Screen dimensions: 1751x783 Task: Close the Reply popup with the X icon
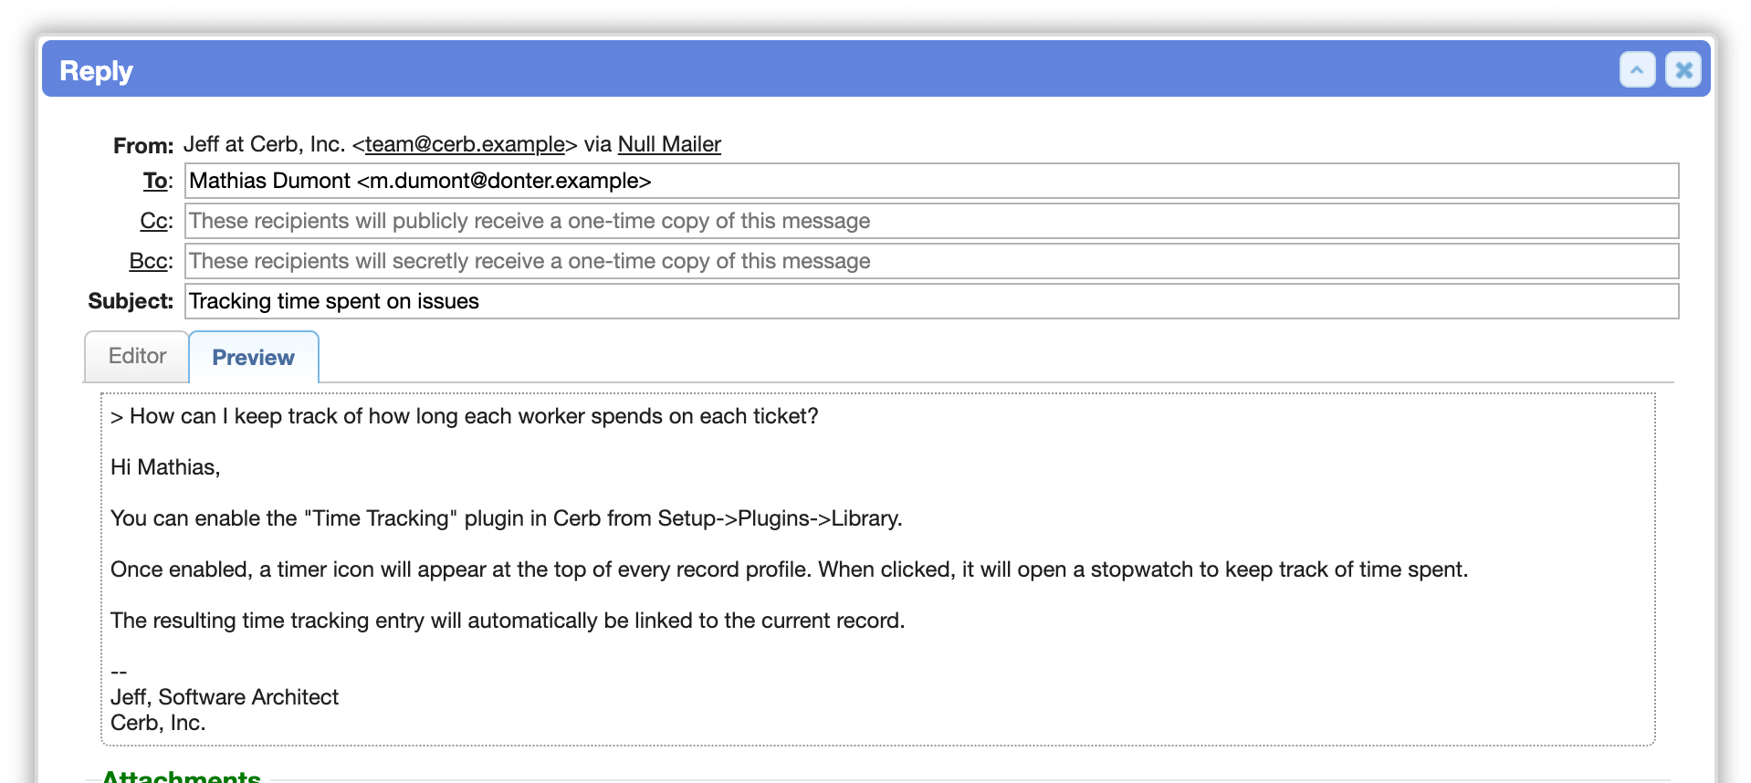click(x=1683, y=70)
